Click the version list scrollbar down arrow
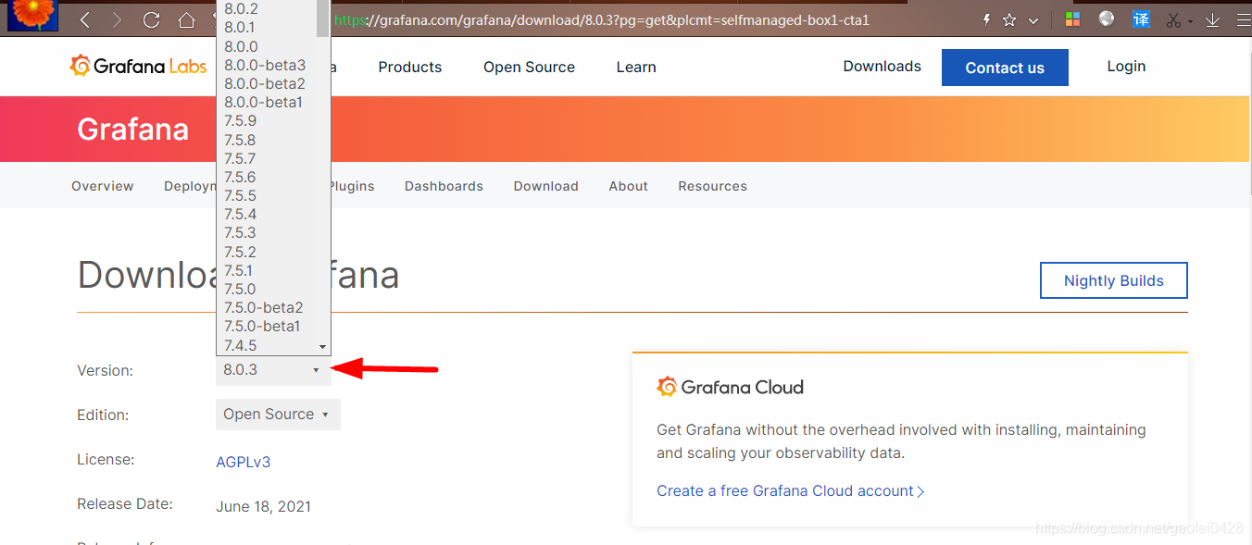The height and width of the screenshot is (545, 1252). point(322,346)
